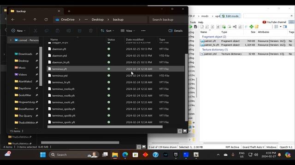The image size is (295, 165).
Task: Switch to details list view at Explorer bottom-right
Action: coord(180,131)
